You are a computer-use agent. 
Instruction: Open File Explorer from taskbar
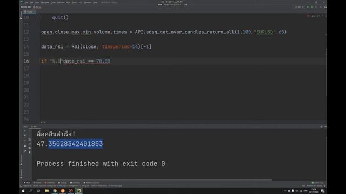(x=47, y=191)
